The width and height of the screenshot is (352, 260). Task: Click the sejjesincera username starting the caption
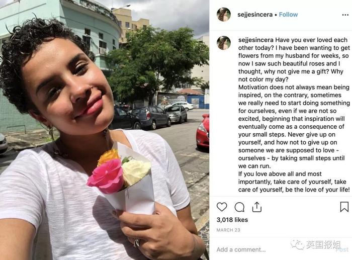(x=255, y=40)
